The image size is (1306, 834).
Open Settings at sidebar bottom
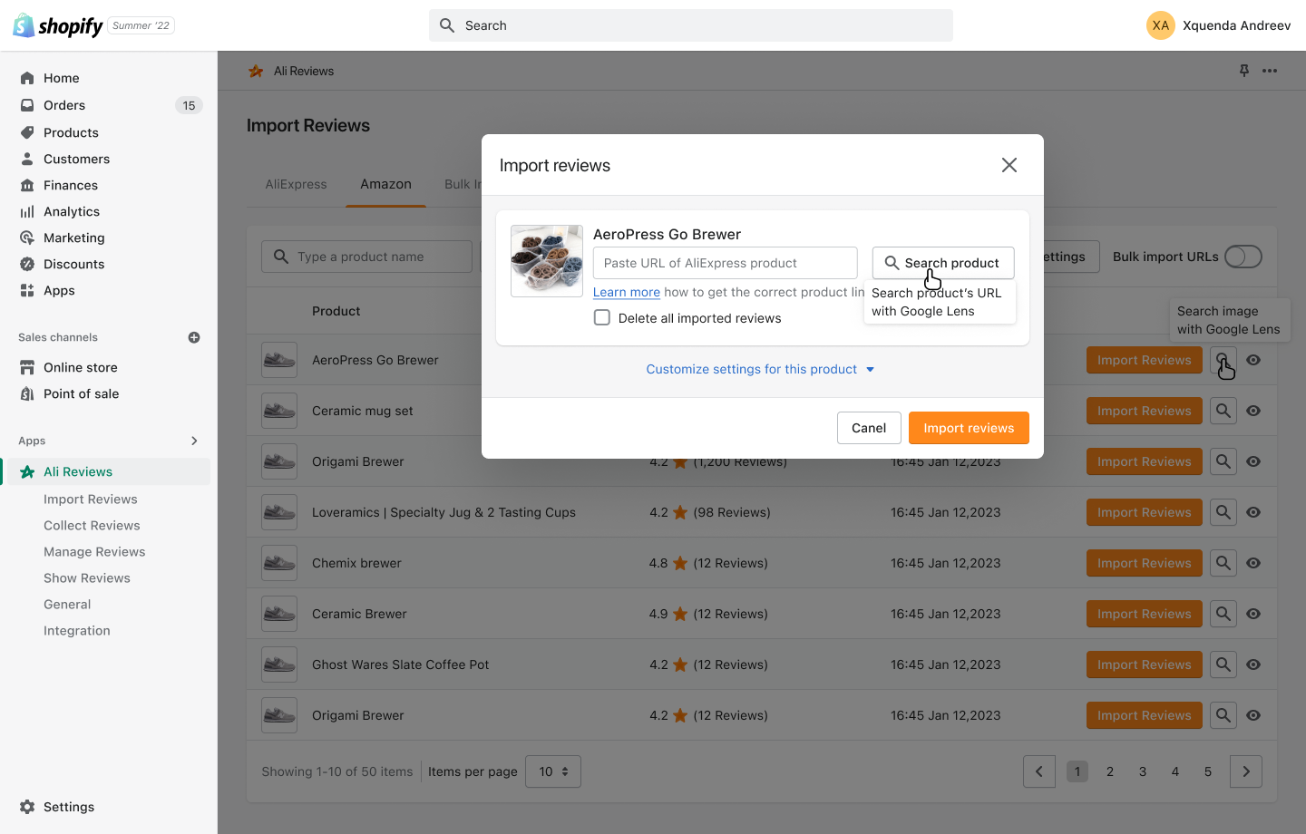tap(69, 807)
